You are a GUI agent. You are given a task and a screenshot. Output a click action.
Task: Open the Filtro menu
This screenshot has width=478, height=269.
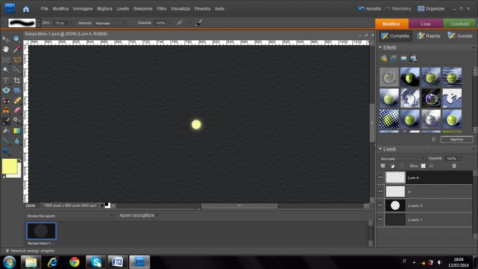(161, 9)
